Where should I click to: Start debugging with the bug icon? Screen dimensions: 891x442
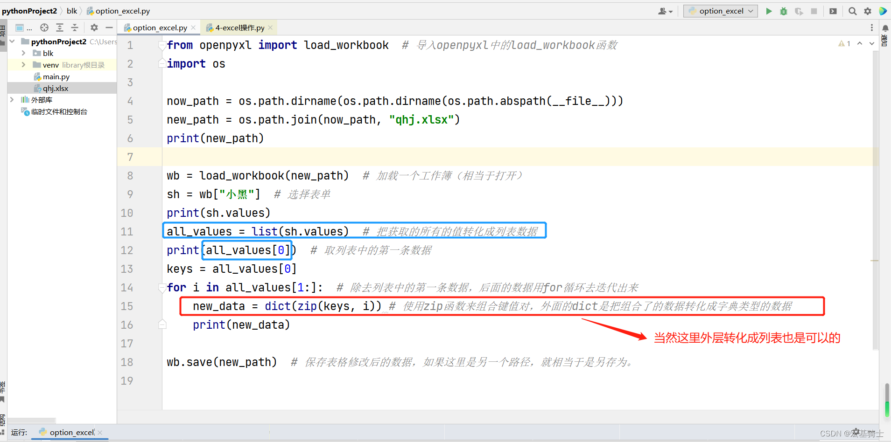coord(784,11)
